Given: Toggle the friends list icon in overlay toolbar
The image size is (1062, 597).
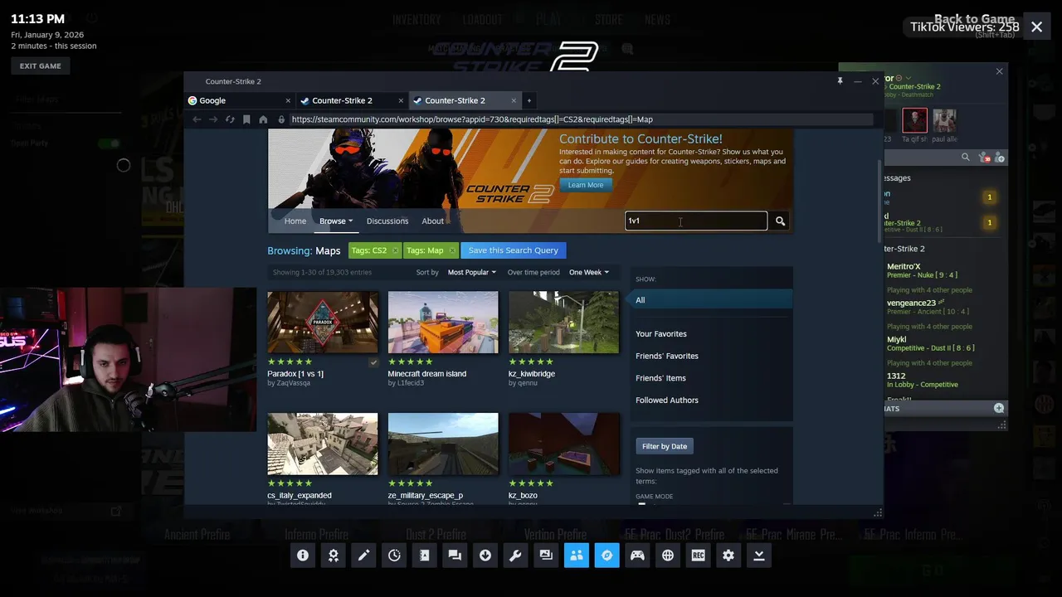Looking at the screenshot, I should click(577, 556).
